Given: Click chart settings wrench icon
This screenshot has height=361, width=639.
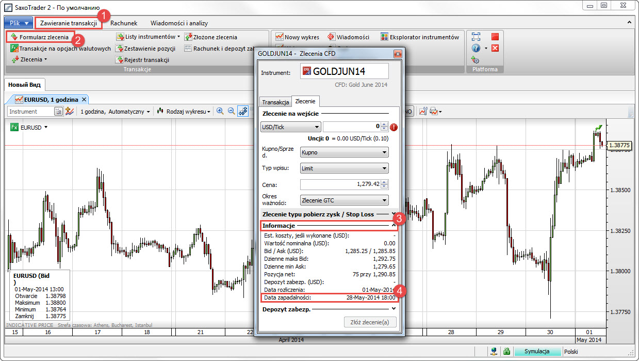Looking at the screenshot, I should (422, 112).
